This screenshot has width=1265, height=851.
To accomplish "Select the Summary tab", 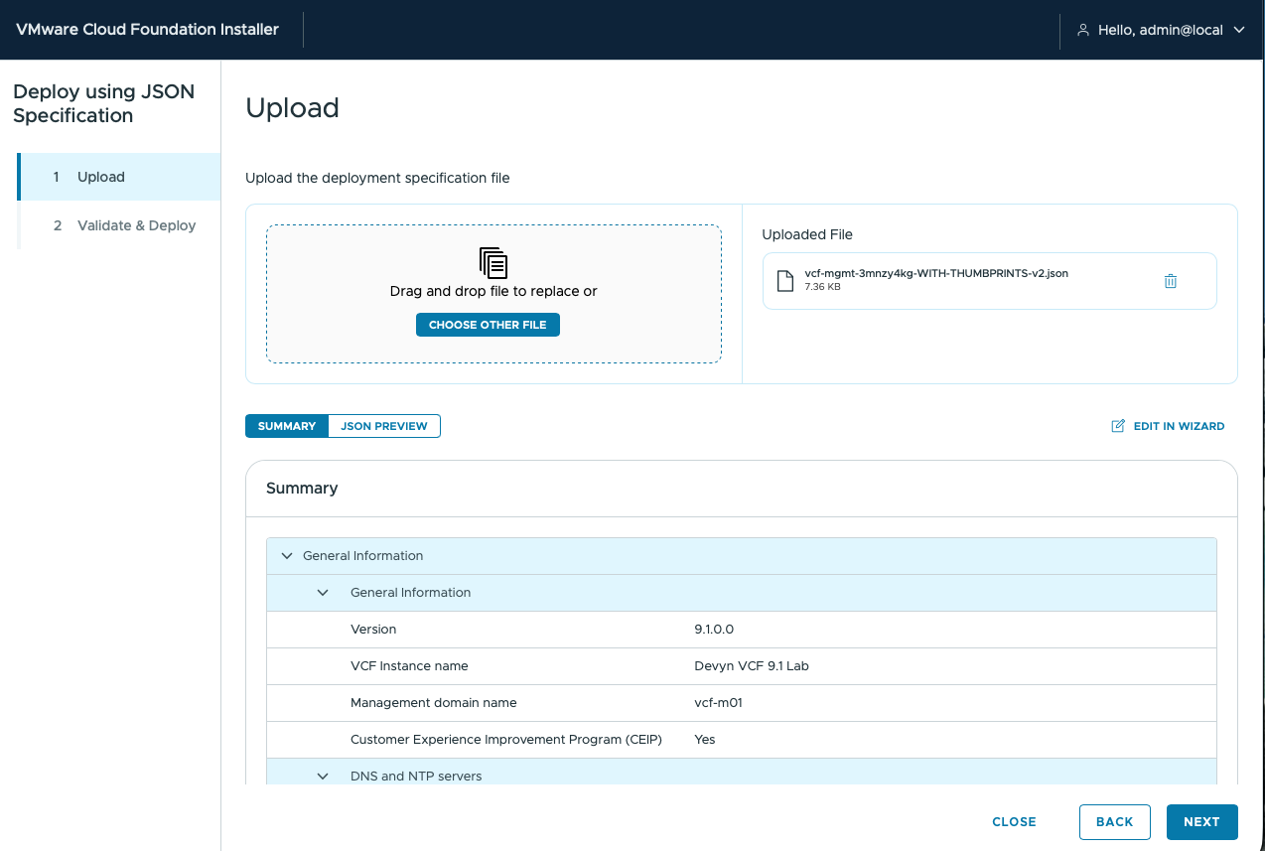I will (287, 426).
